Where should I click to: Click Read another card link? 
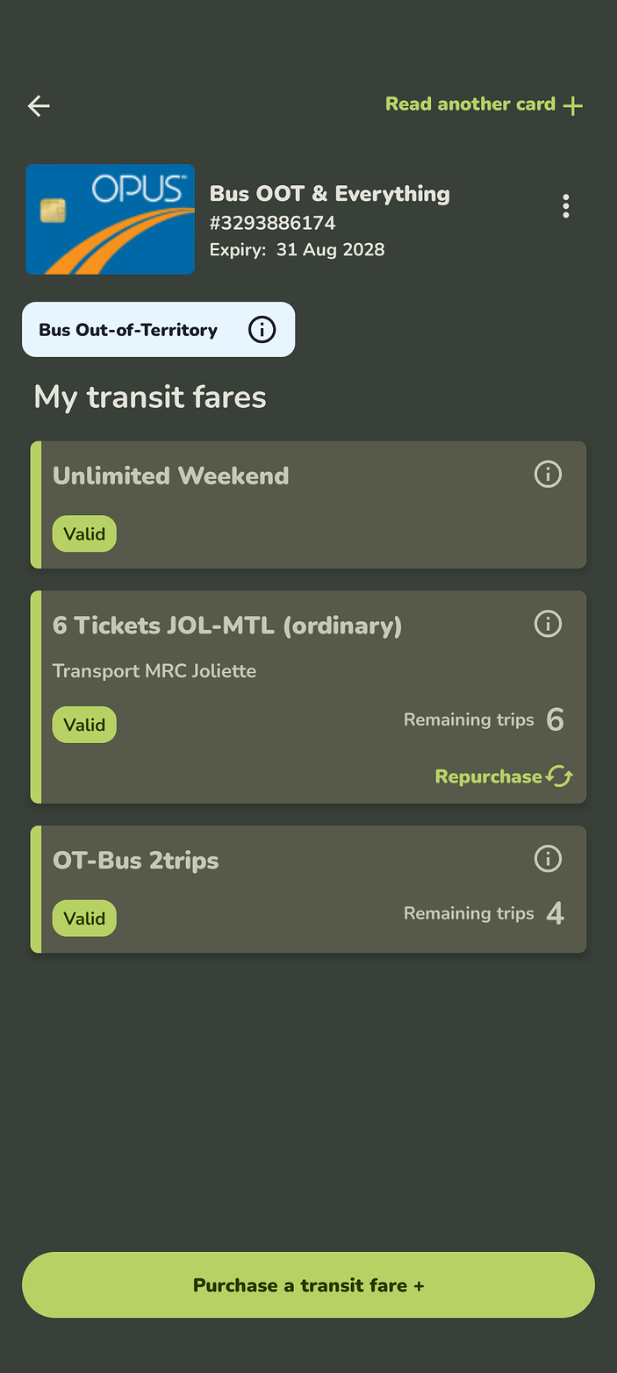coord(470,104)
